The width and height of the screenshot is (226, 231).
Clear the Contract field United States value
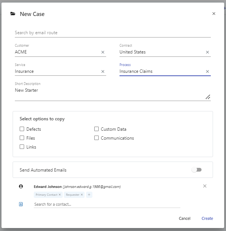(207, 52)
